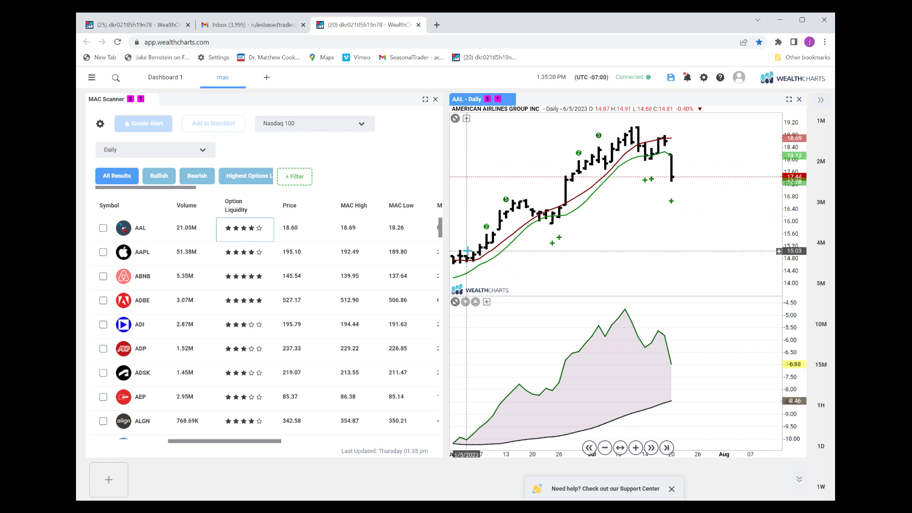Zoom out the chart with minus button
912x513 pixels.
point(605,447)
